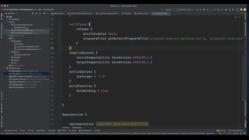Click the Search Everywhere magnifier icon
249x140 pixels.
point(238,10)
